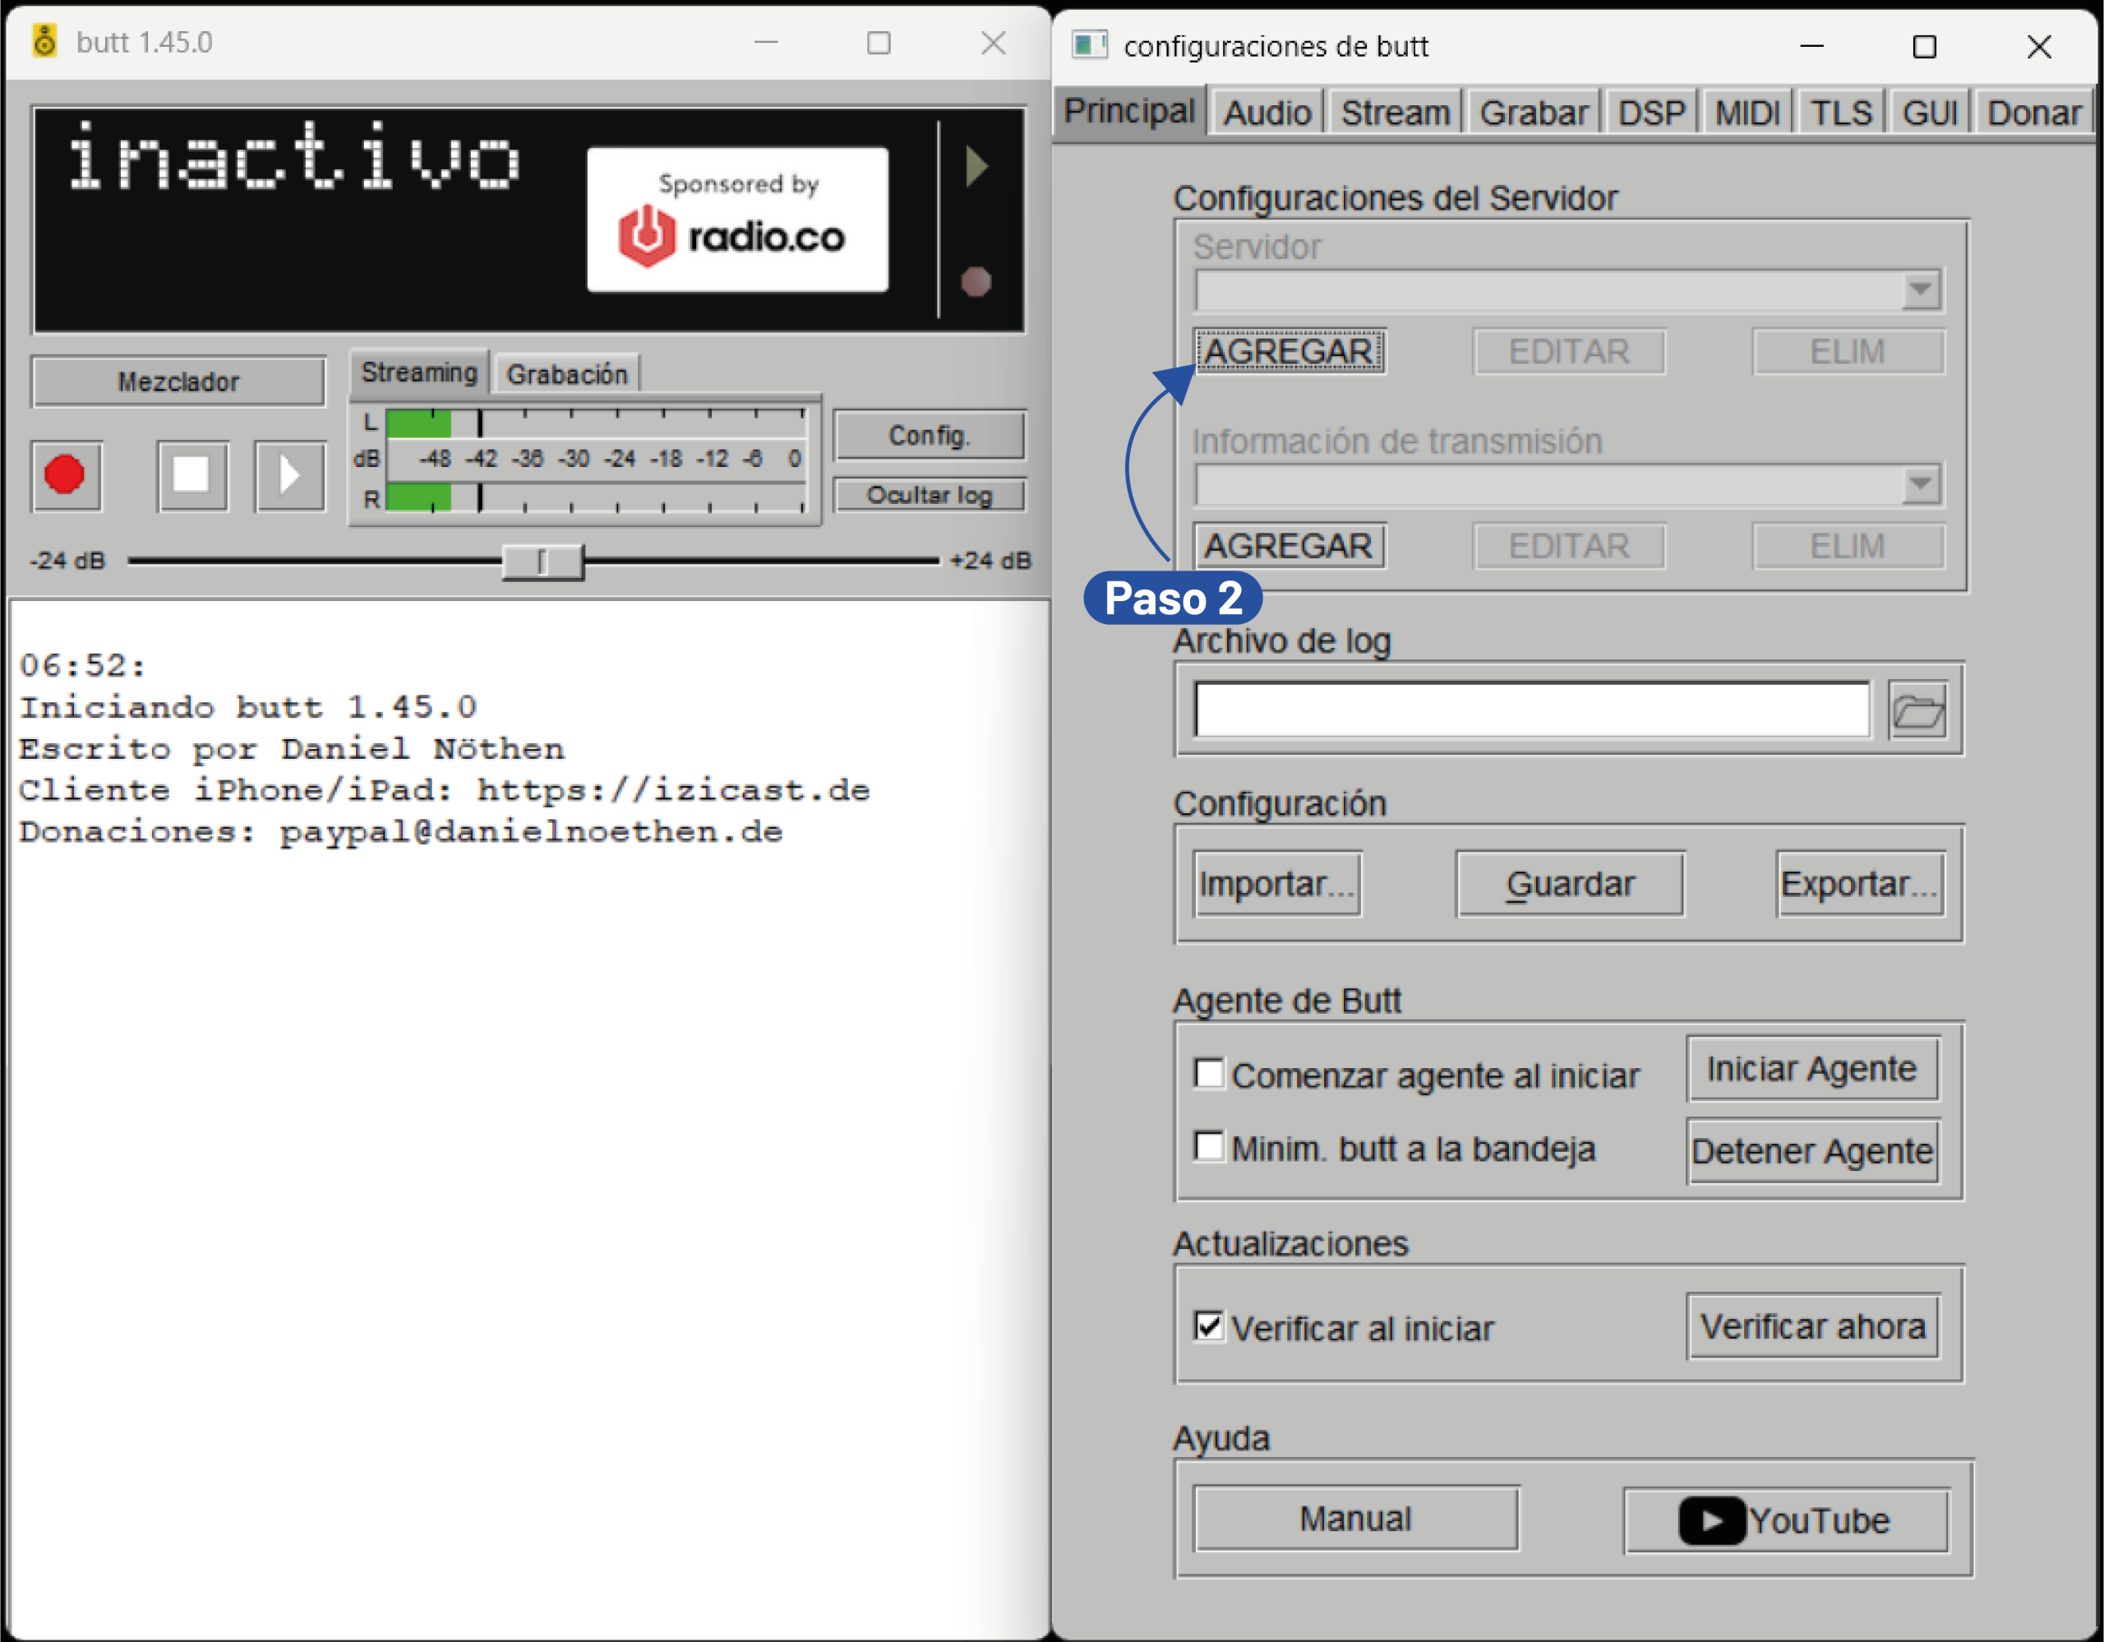This screenshot has height=1642, width=2104.
Task: Click the radio.co sponsor logo
Action: coord(737,220)
